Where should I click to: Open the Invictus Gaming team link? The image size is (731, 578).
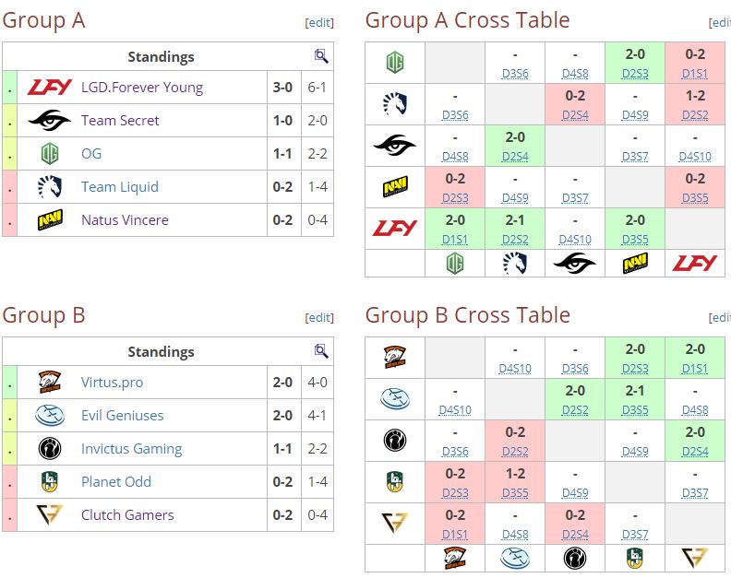click(131, 449)
